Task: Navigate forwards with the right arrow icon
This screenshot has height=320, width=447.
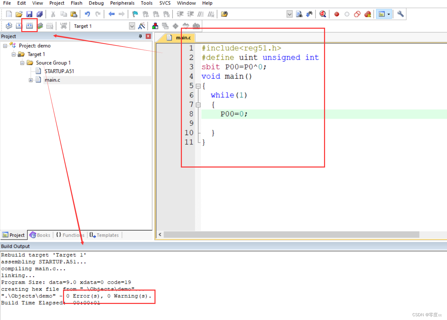Action: [122, 14]
